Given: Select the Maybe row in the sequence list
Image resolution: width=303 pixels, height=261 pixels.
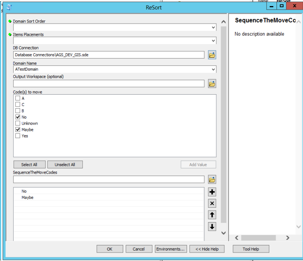Looking at the screenshot, I should (109, 197).
